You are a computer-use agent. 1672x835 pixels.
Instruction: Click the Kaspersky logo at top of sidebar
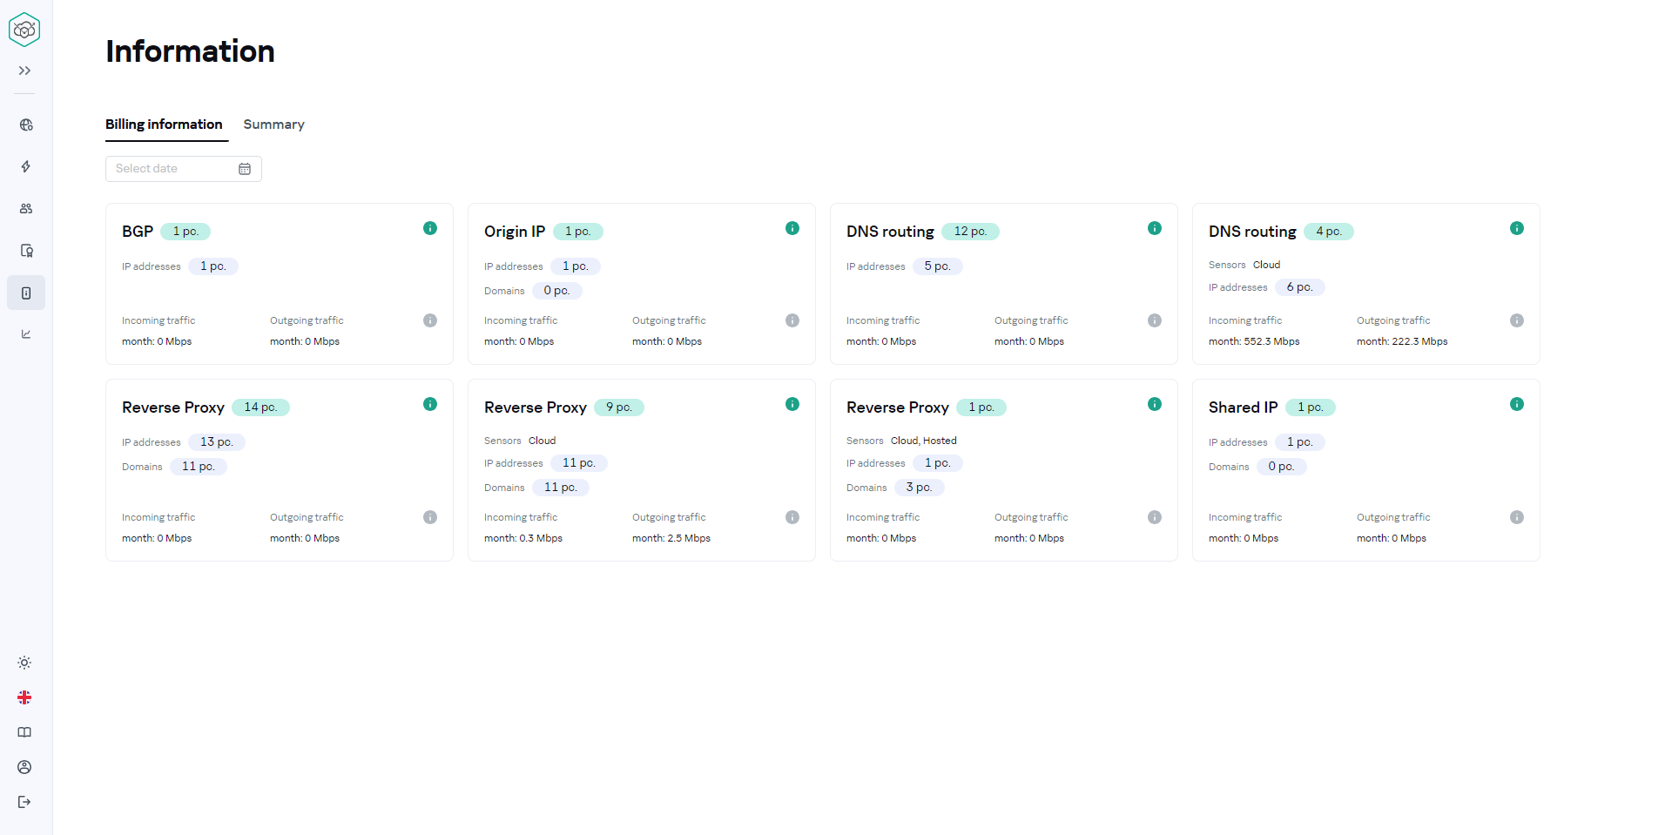(x=24, y=30)
